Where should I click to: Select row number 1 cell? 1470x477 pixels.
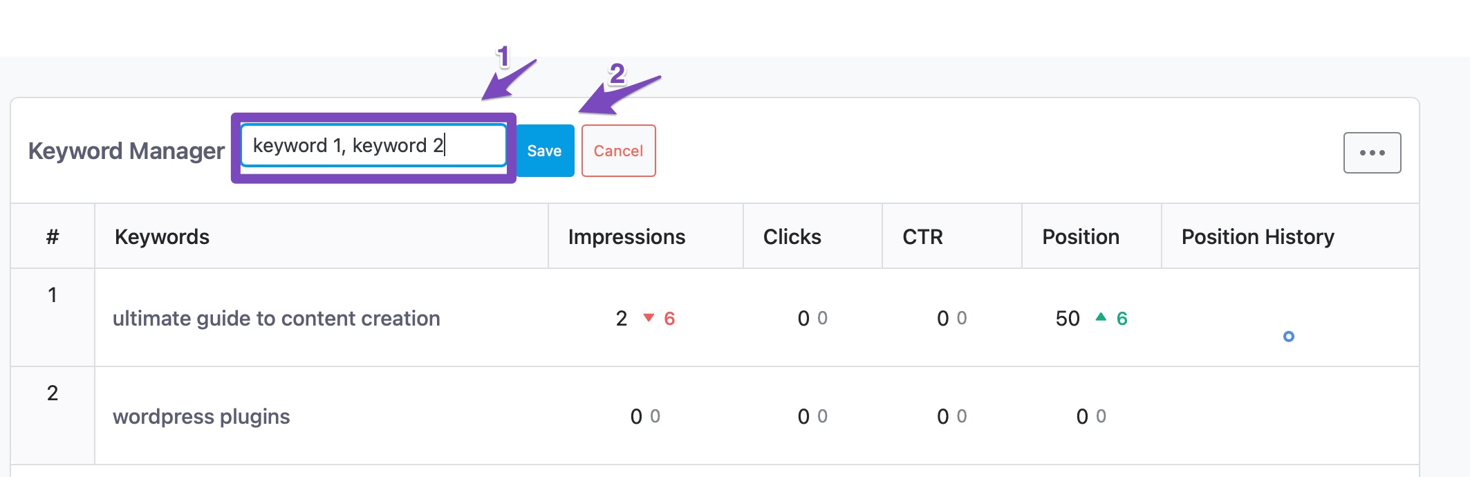(x=53, y=296)
